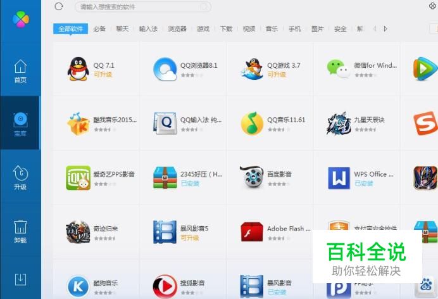The width and height of the screenshot is (438, 299).
Task: Click the 九星天辰诀 title text
Action: pyautogui.click(x=369, y=120)
